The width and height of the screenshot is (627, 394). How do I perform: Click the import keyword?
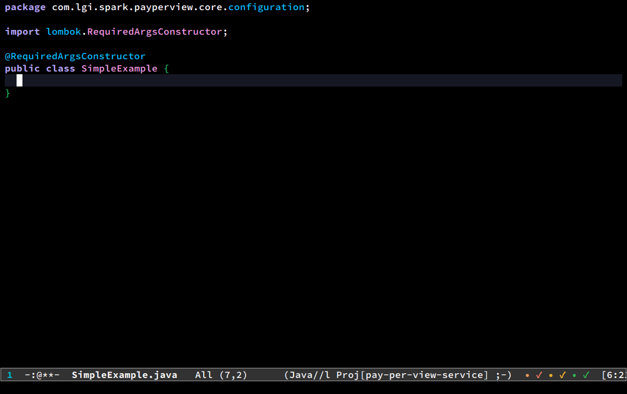[x=22, y=31]
